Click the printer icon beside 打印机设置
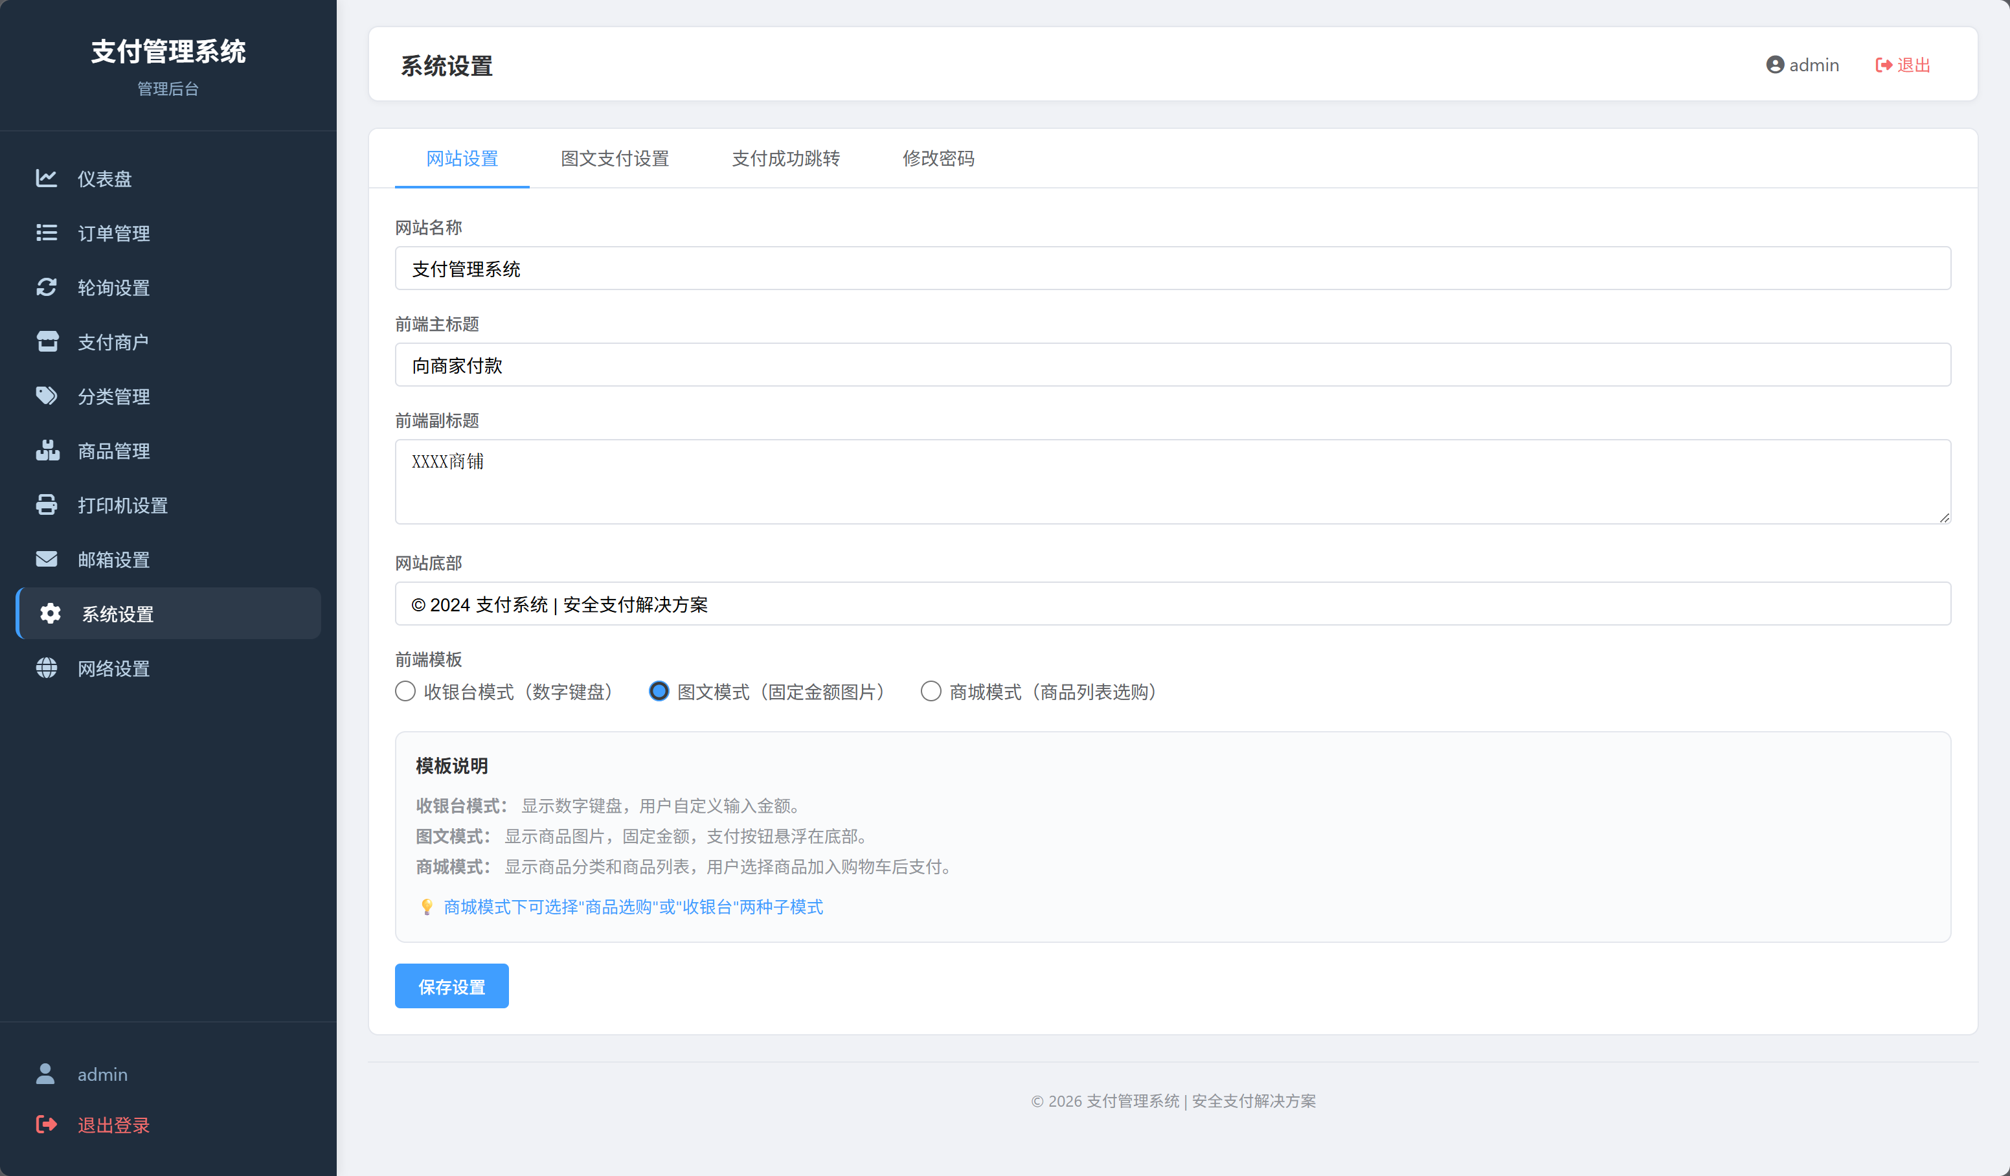The width and height of the screenshot is (2010, 1176). [46, 504]
